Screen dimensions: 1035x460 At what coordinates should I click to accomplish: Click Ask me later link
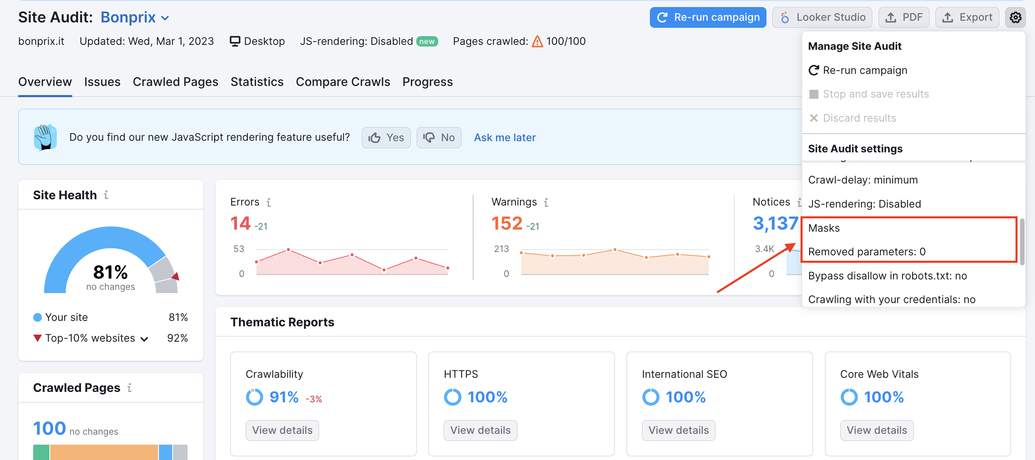(504, 137)
